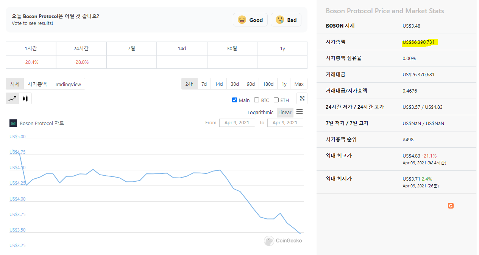The width and height of the screenshot is (479, 255).
Task: Enable the BTC comparison checkbox
Action: pos(257,100)
